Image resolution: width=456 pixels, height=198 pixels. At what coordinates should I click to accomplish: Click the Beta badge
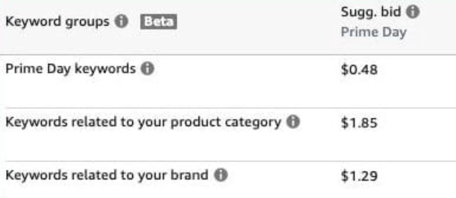pos(159,22)
